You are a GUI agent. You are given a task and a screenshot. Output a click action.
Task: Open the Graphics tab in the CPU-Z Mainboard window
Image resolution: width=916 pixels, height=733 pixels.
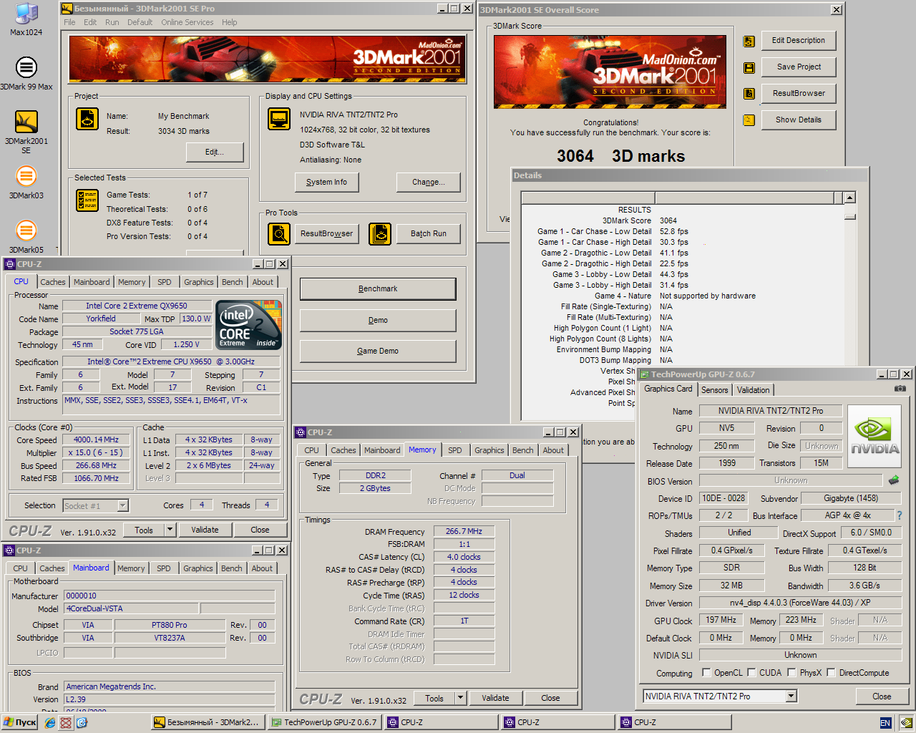point(198,568)
